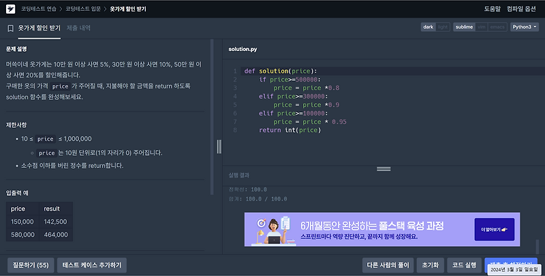Click the 142,500 result cell
Image resolution: width=545 pixels, height=276 pixels.
[56, 222]
